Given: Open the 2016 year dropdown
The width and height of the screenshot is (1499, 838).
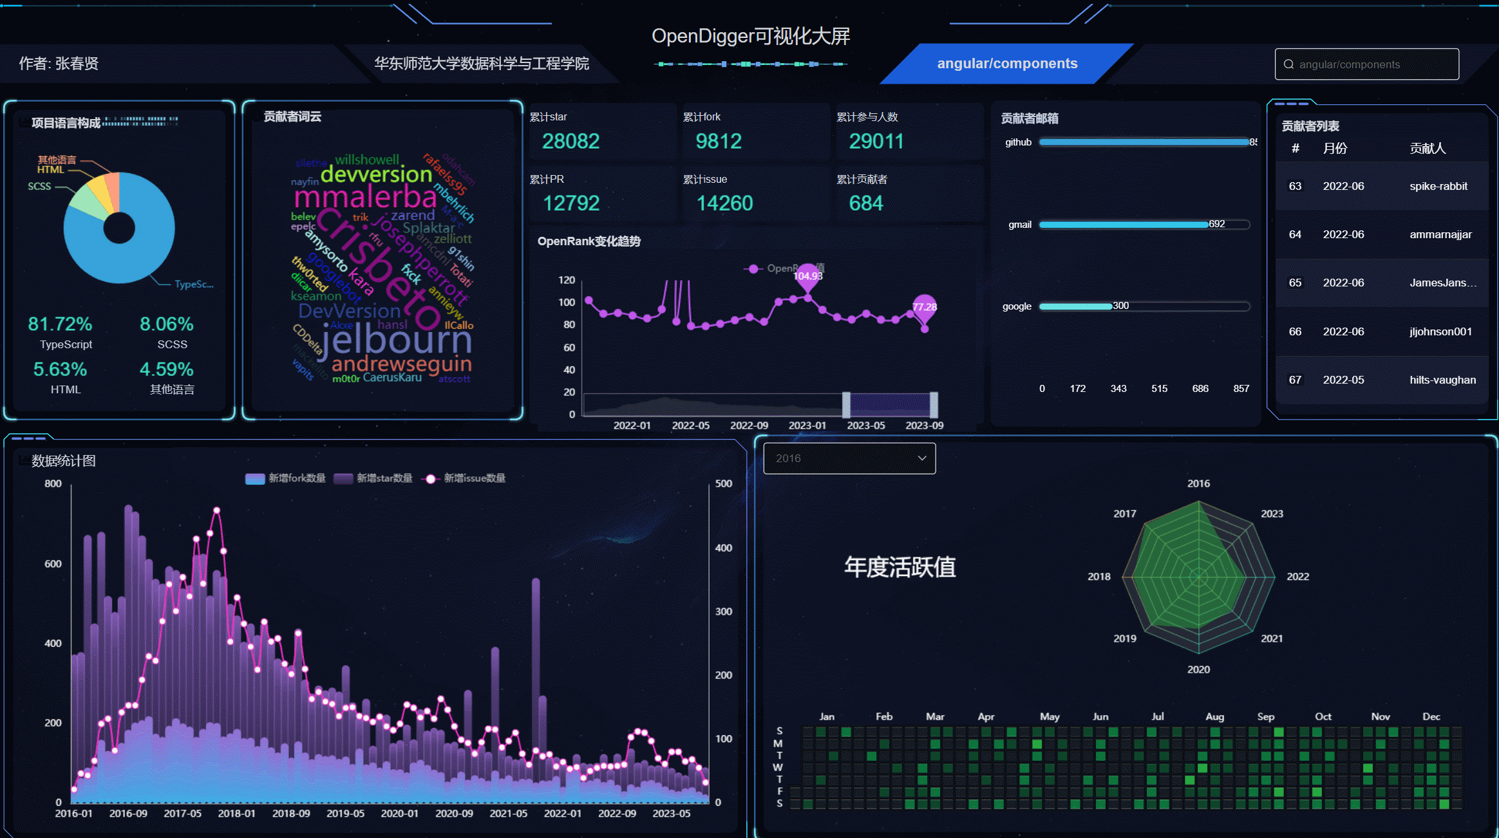Looking at the screenshot, I should (849, 458).
